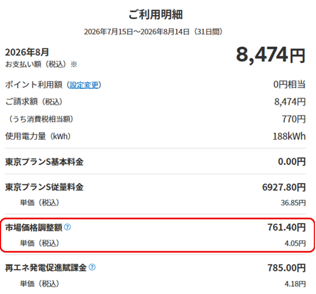The width and height of the screenshot is (316, 294).
Task: Select the 36.85円 unit price
Action: pyautogui.click(x=293, y=202)
